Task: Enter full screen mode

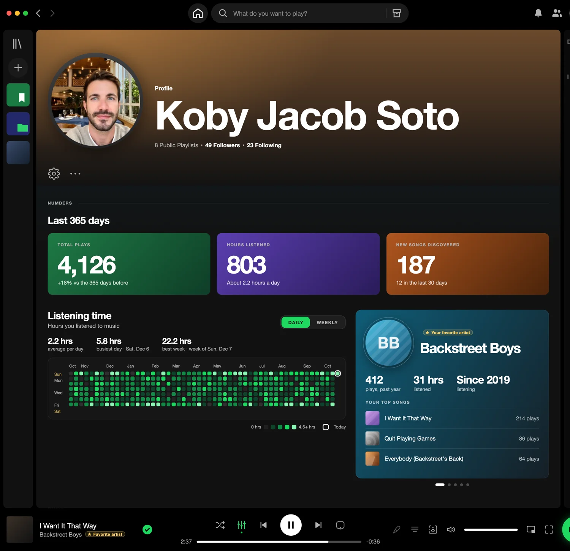Action: [549, 529]
